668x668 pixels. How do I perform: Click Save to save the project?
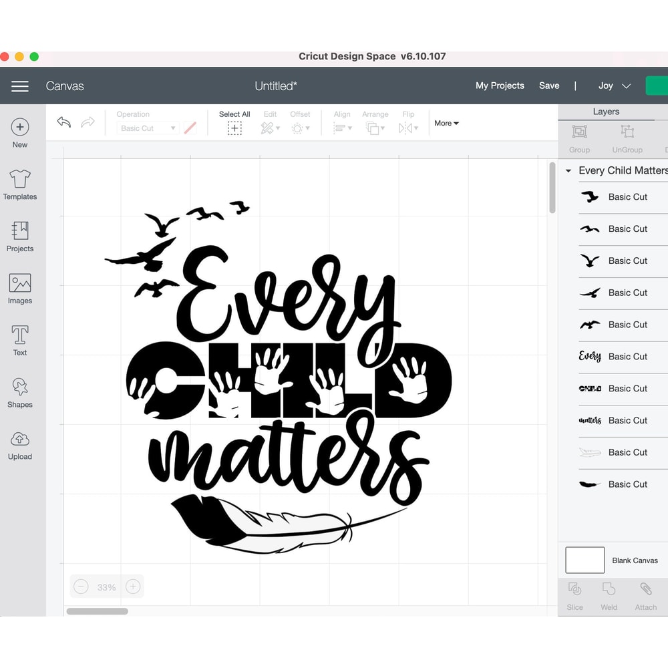[x=549, y=86]
